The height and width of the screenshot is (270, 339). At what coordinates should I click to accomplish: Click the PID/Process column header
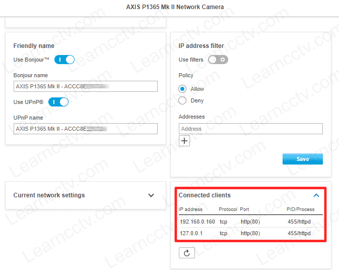(x=300, y=209)
